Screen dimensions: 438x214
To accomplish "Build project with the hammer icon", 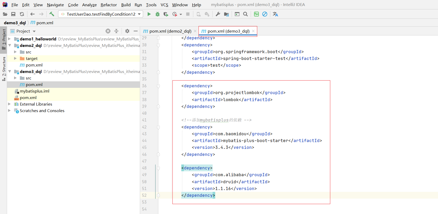I will pyautogui.click(x=52, y=14).
